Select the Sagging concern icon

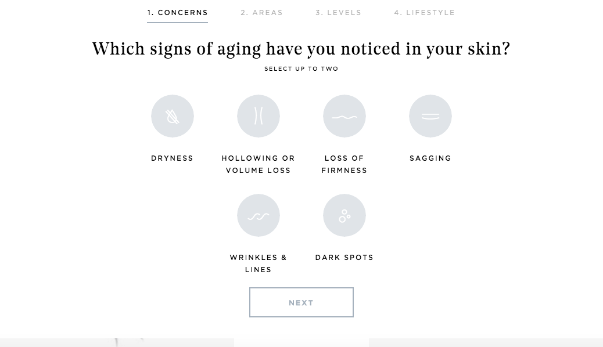[430, 116]
